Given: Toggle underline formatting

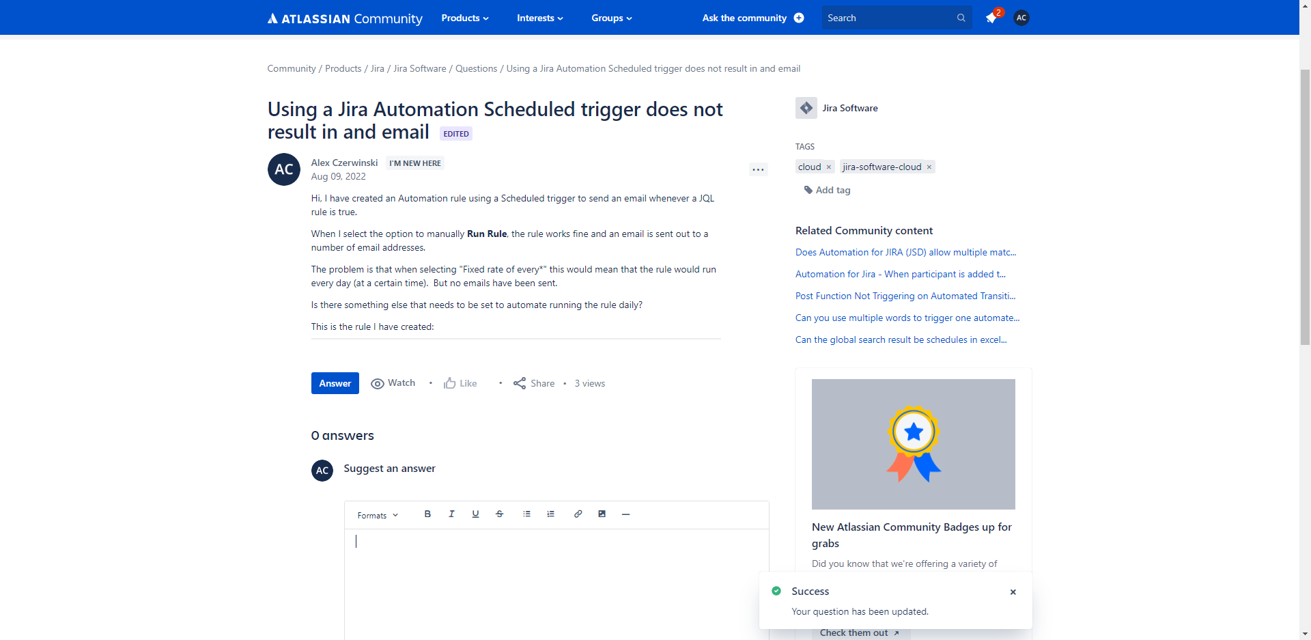Looking at the screenshot, I should click(475, 514).
